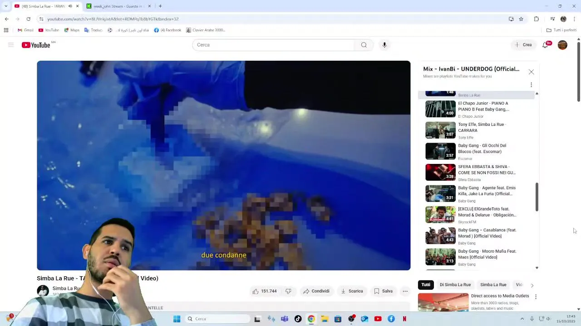The width and height of the screenshot is (581, 326).
Task: Save the video with Salva
Action: click(384, 291)
